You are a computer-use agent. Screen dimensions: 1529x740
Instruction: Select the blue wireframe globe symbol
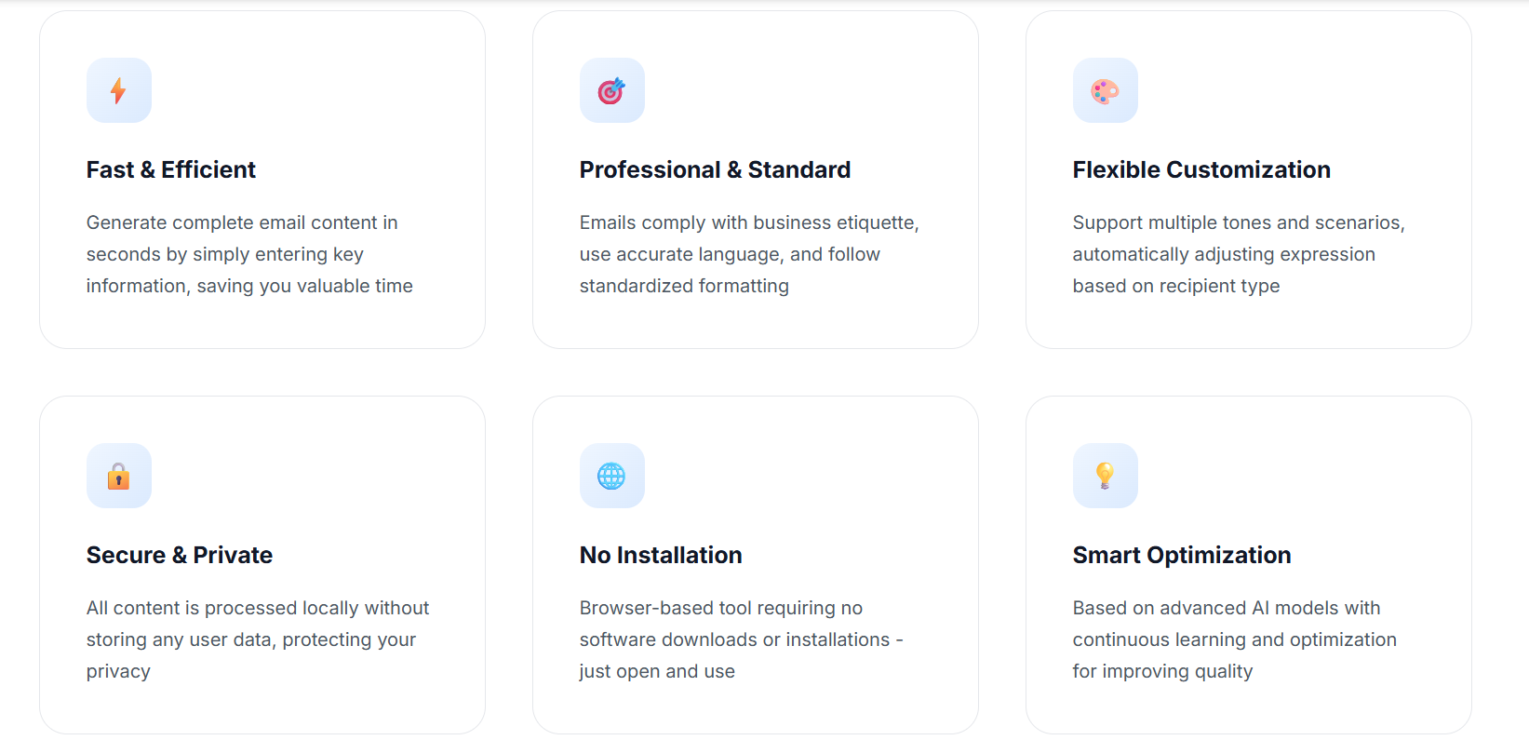tap(611, 476)
